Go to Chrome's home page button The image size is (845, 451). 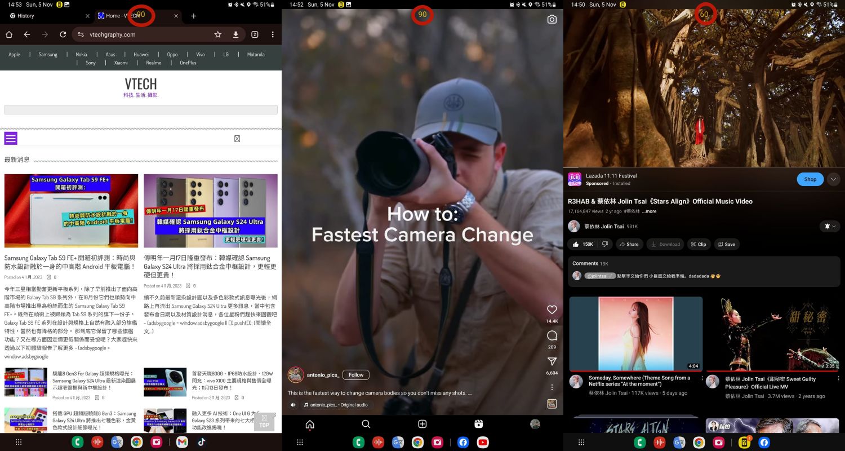tap(9, 34)
